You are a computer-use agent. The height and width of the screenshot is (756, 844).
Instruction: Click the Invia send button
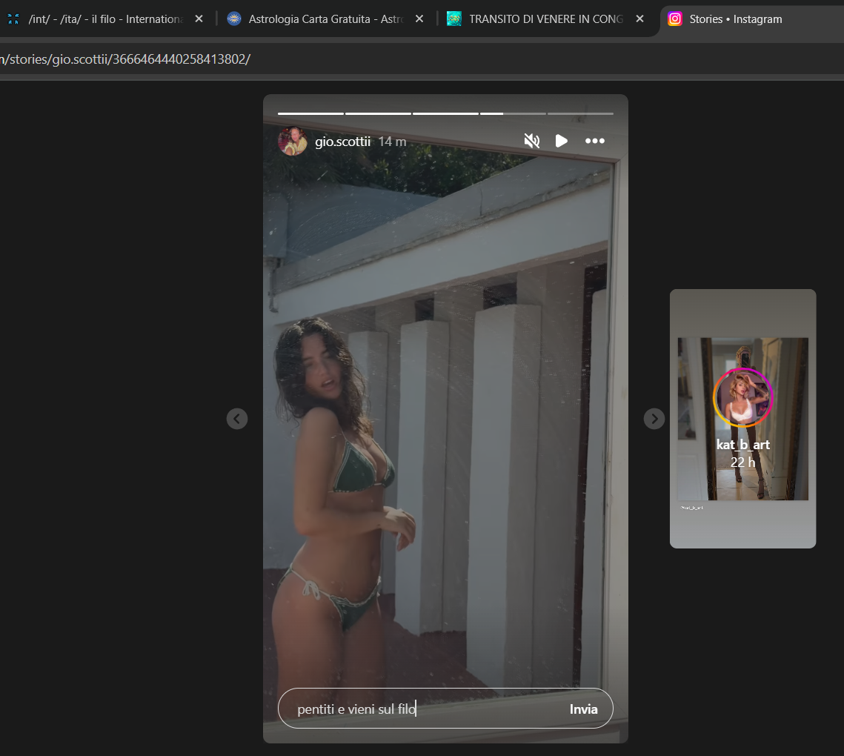[x=583, y=709]
